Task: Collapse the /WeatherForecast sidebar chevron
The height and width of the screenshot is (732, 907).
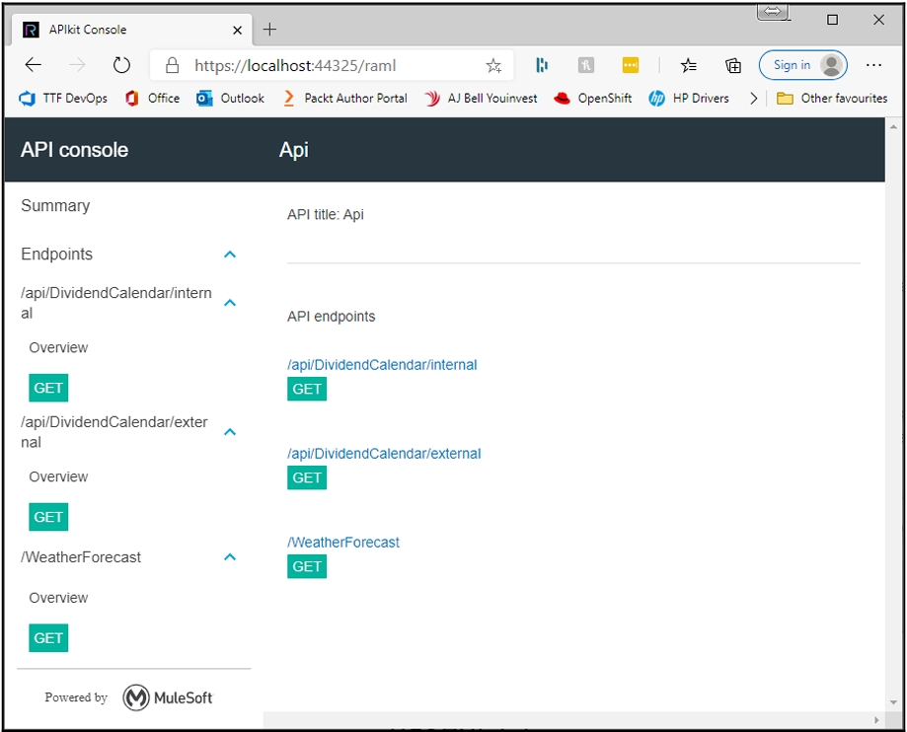Action: [230, 557]
